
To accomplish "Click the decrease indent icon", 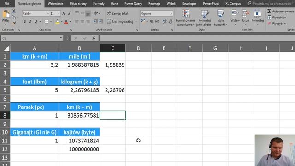I will click(95, 22).
